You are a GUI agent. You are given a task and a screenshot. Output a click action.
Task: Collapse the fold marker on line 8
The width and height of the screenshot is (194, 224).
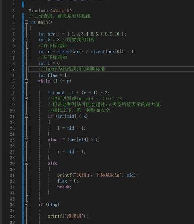point(26,40)
